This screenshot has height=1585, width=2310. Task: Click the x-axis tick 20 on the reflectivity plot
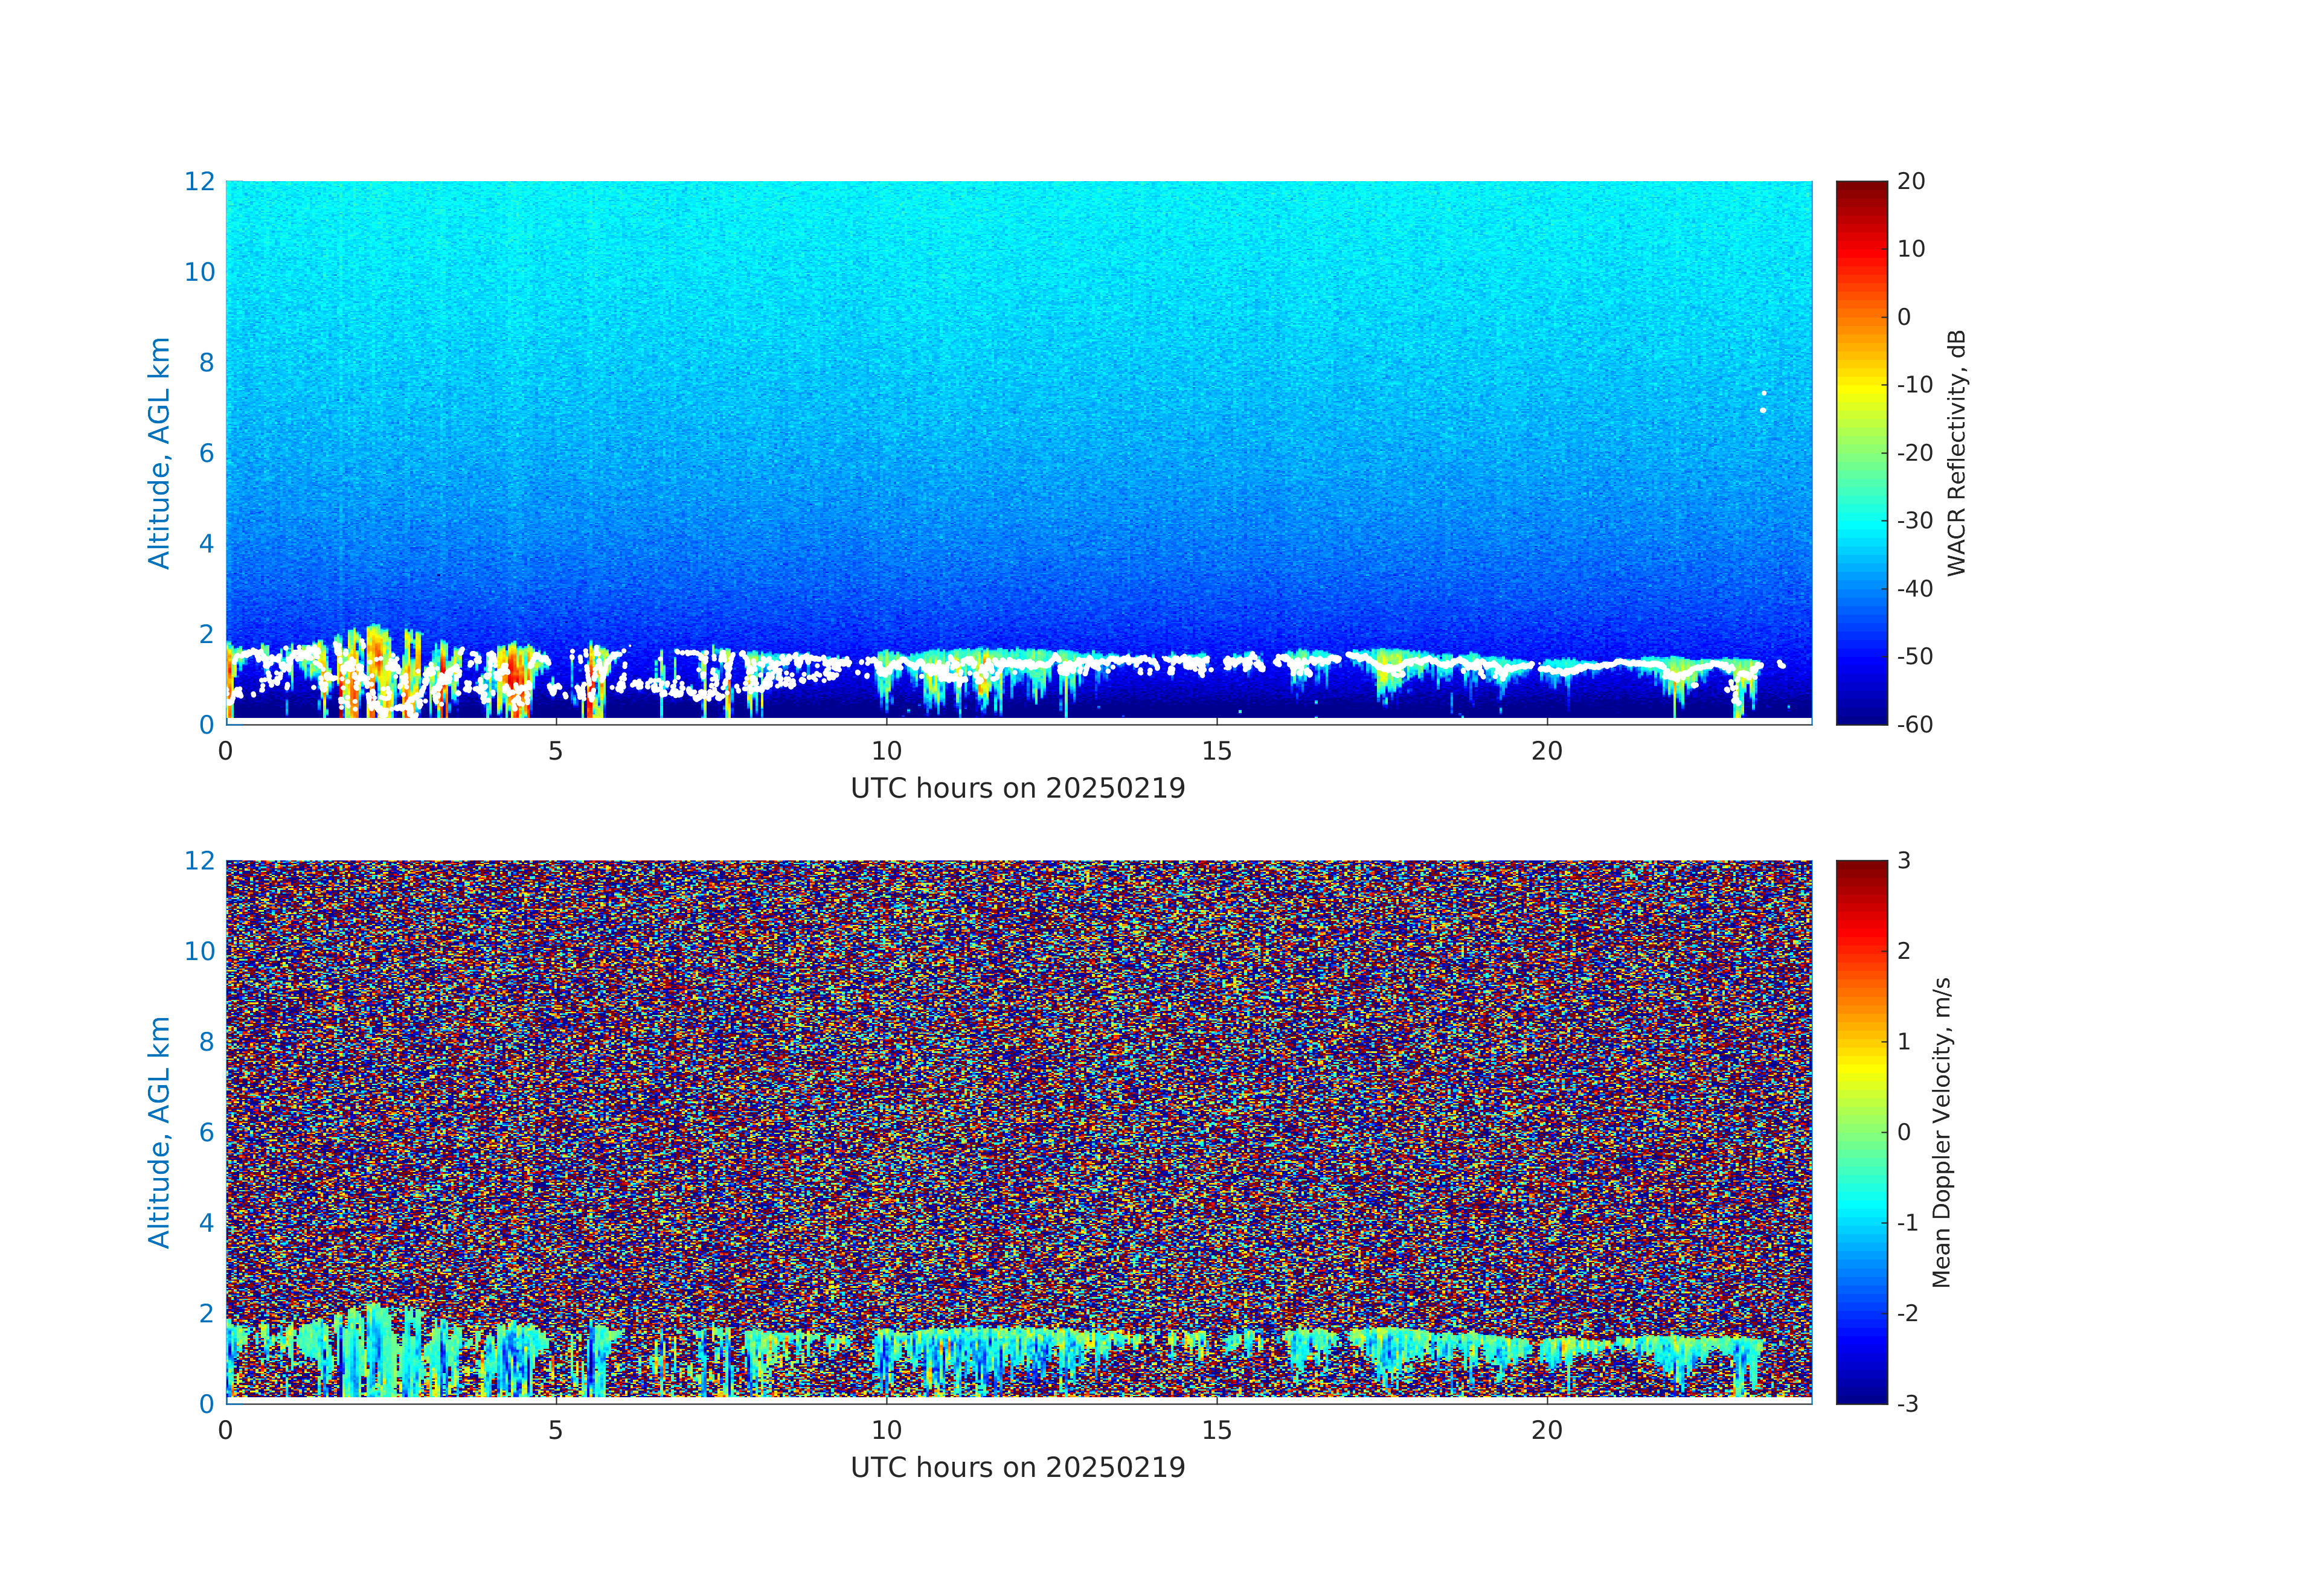coord(1547,751)
